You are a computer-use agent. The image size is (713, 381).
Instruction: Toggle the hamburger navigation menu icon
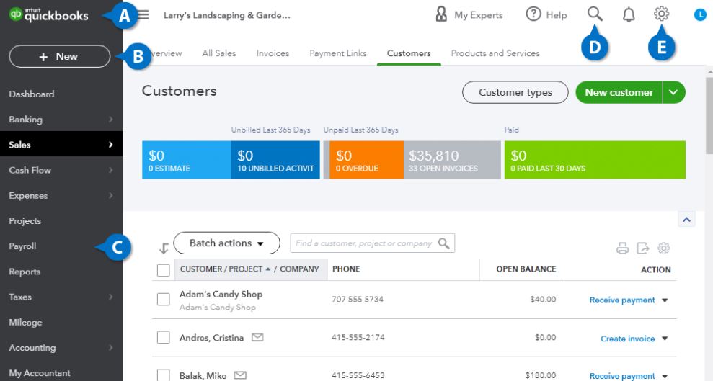point(143,14)
